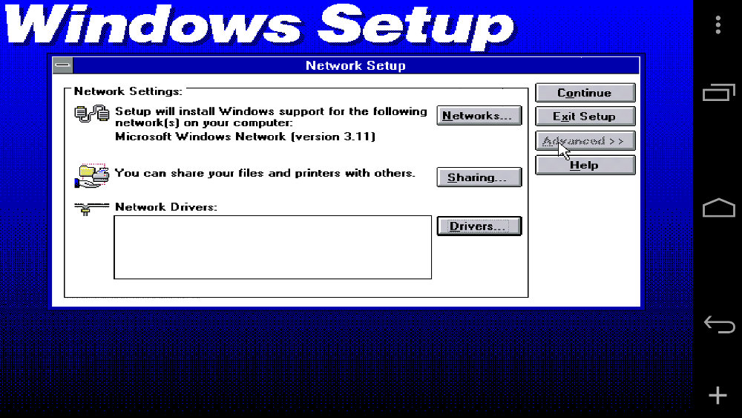Open the Sharing... settings
The width and height of the screenshot is (742, 418).
pyautogui.click(x=479, y=177)
